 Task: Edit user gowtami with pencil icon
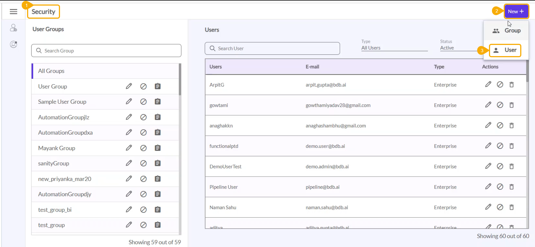(488, 105)
